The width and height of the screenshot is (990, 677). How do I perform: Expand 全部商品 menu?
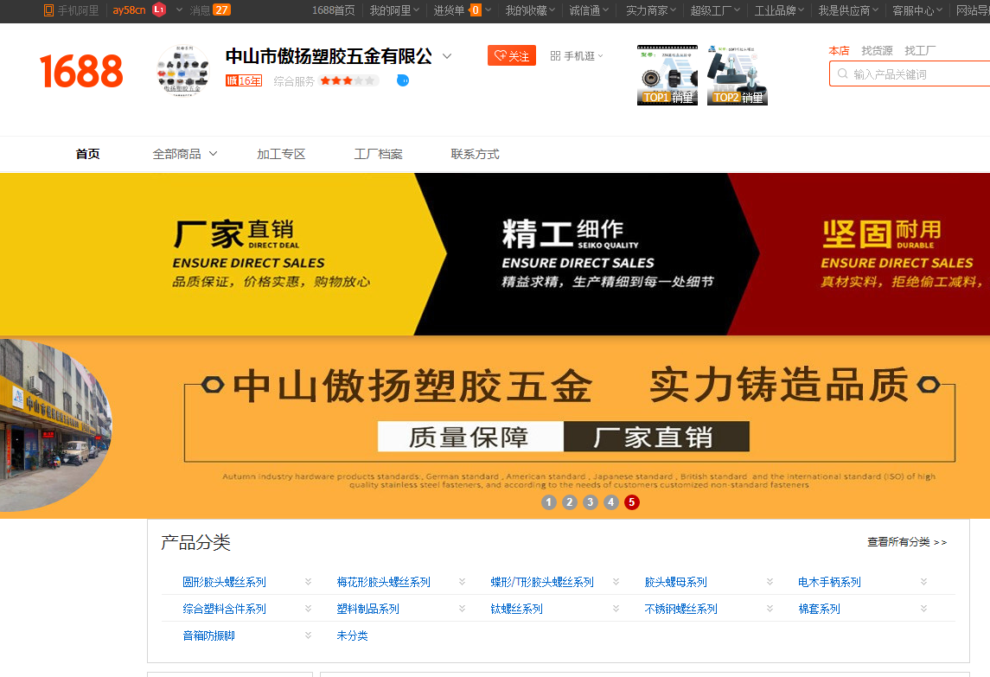184,154
